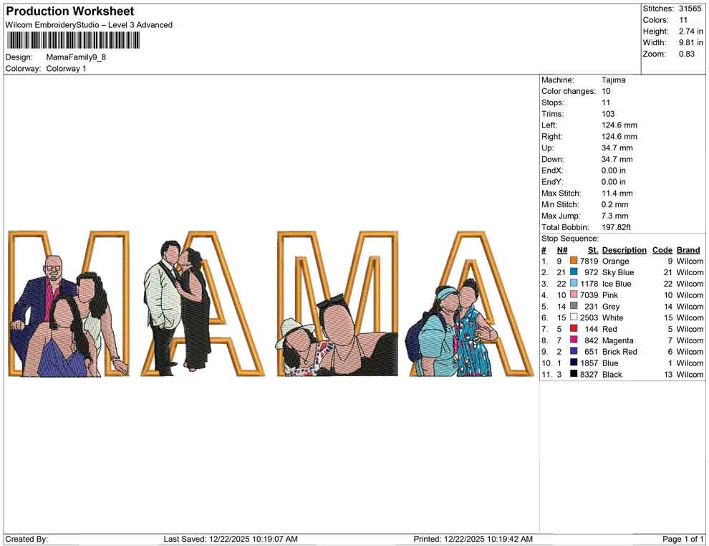Click the Sky Blue thread color swatch
Image resolution: width=709 pixels, height=546 pixels.
pyautogui.click(x=574, y=272)
